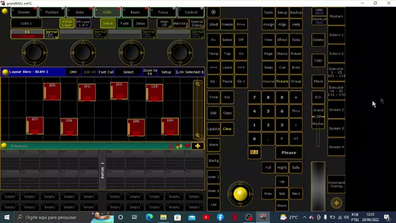Toggle the yellow Value layer button
The image size is (396, 223).
pyautogui.click(x=108, y=23)
